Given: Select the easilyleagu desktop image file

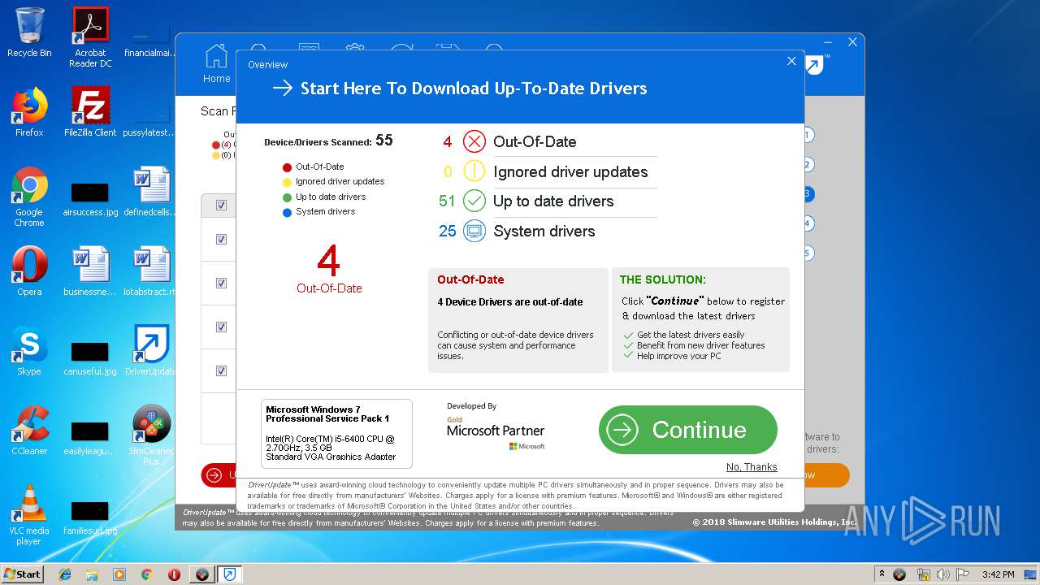Looking at the screenshot, I should [x=90, y=439].
